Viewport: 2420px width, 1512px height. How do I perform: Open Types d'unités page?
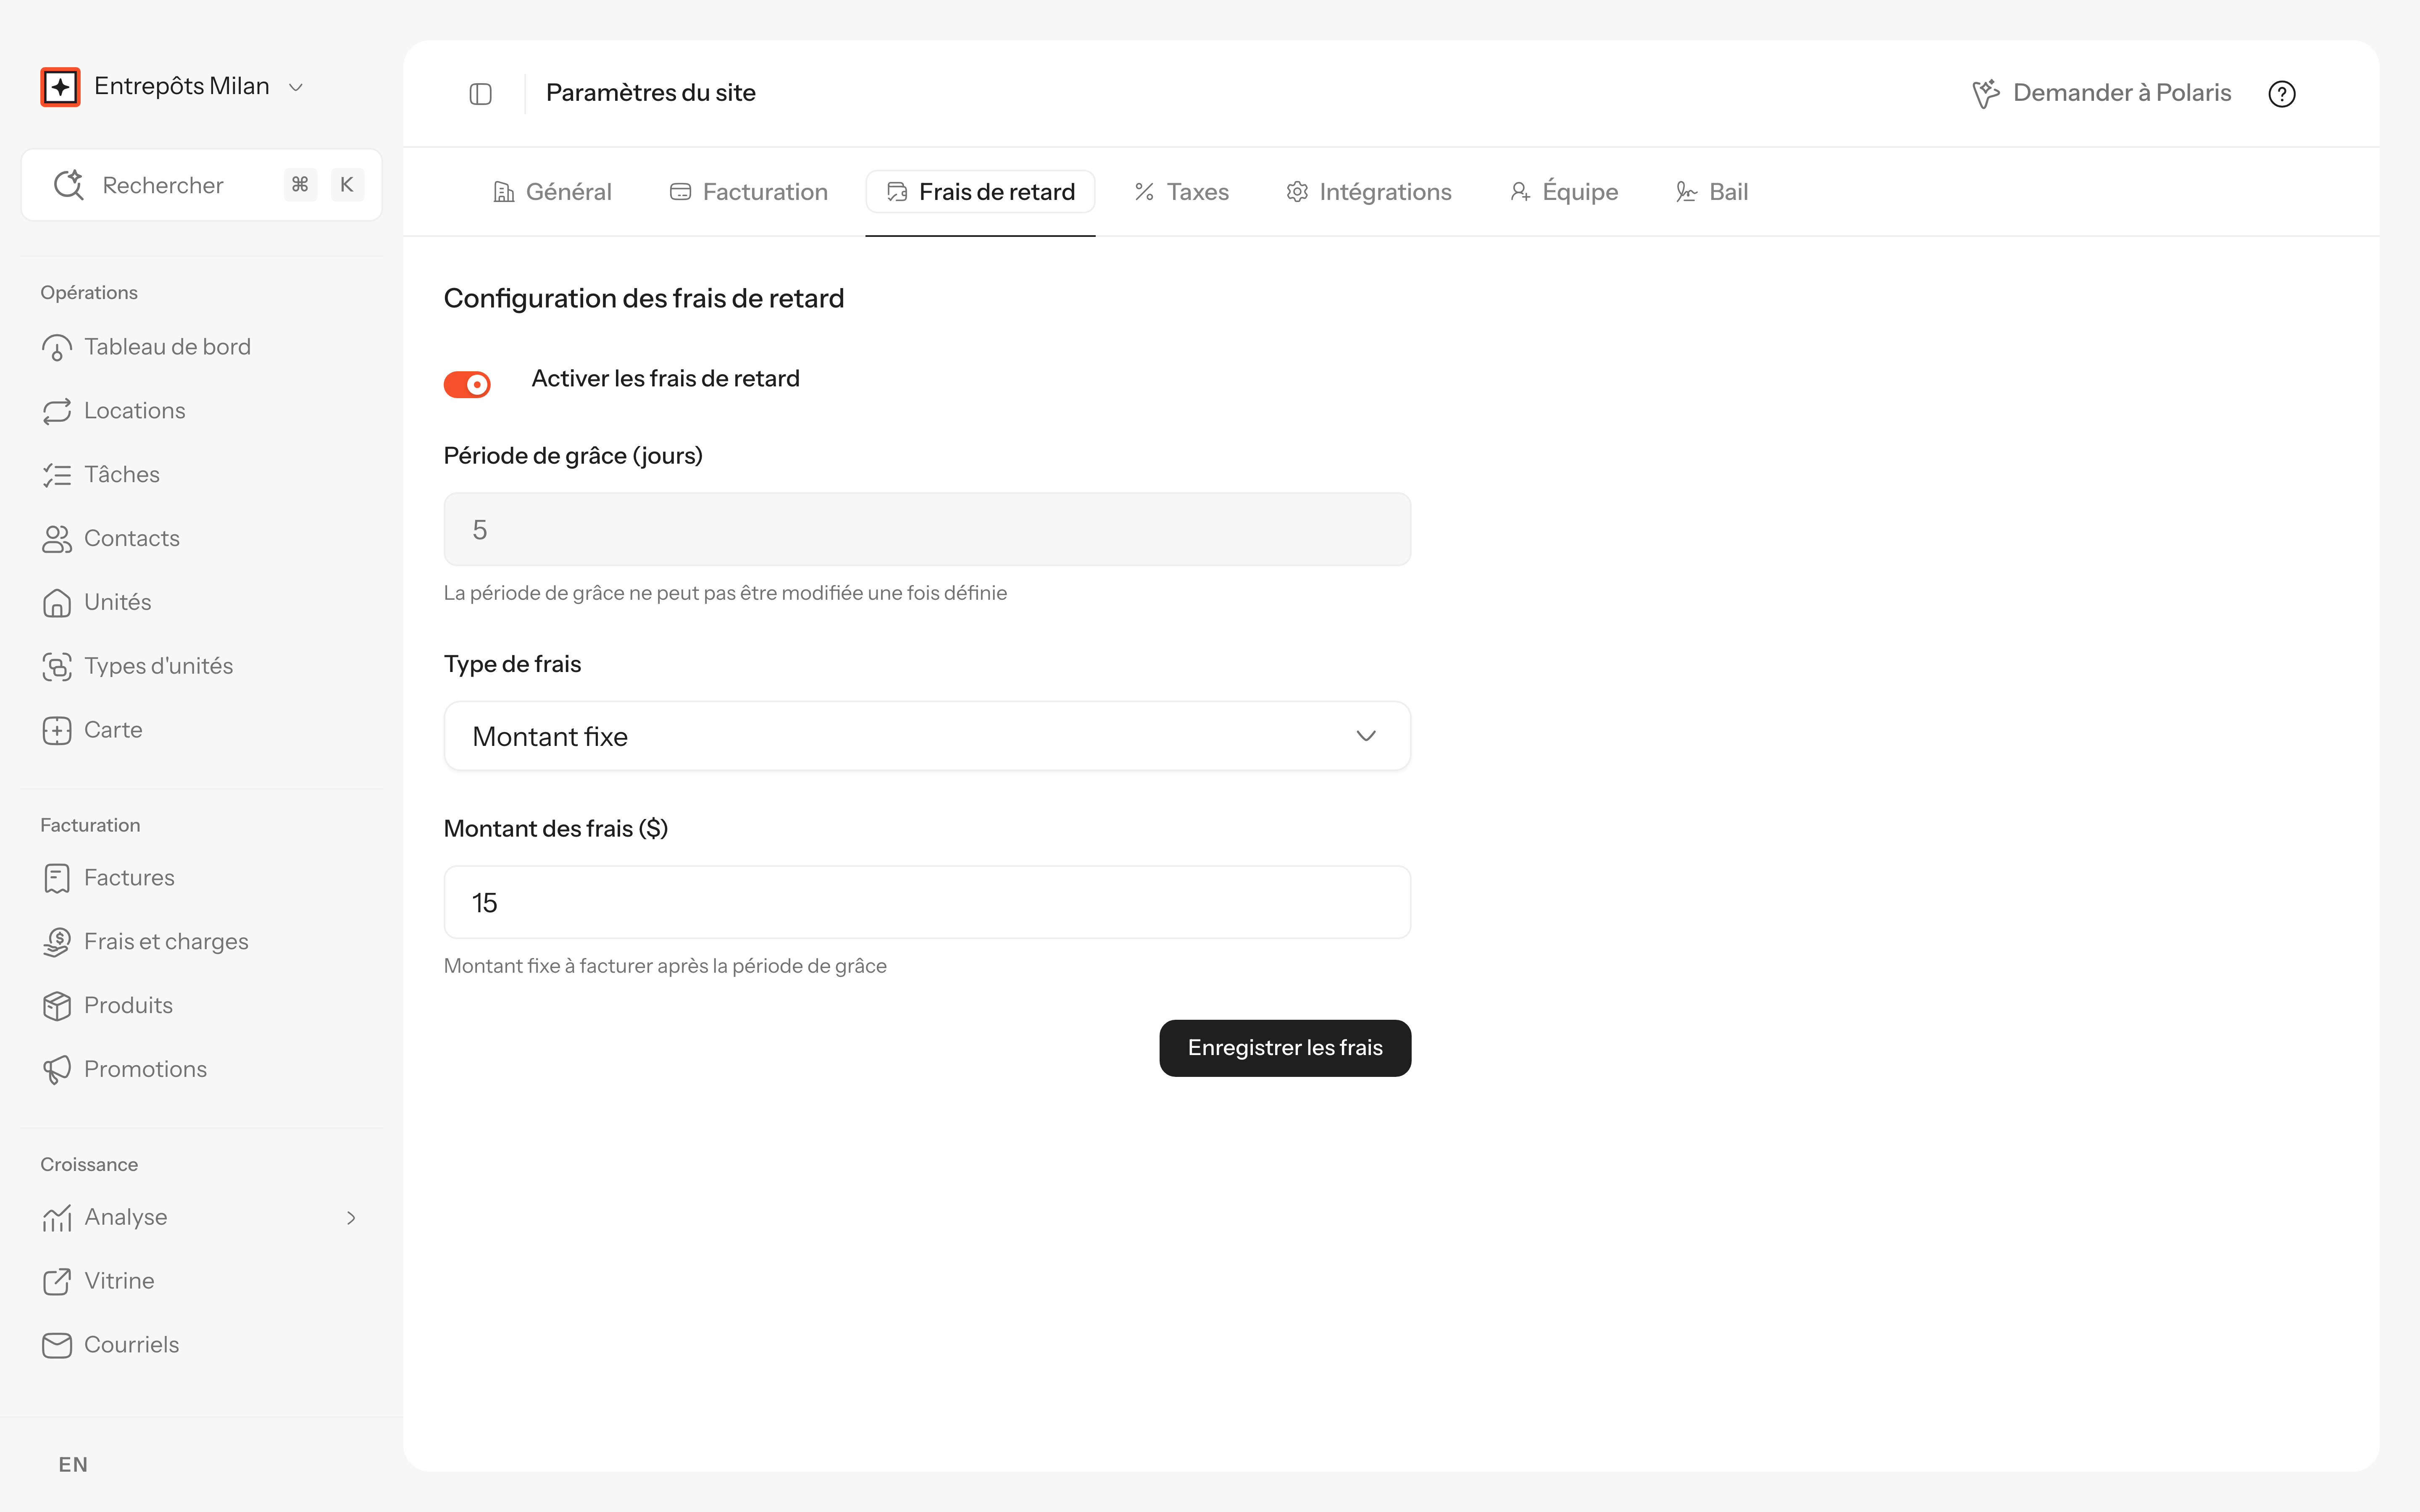pos(159,667)
